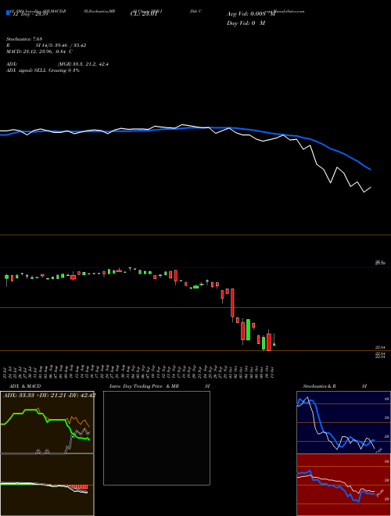The width and height of the screenshot is (391, 516).
Task: Open the red RSI chart panel
Action: click(x=343, y=485)
